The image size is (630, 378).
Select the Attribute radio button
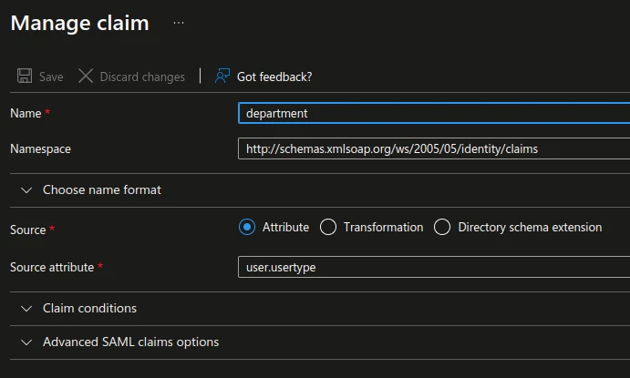click(247, 227)
